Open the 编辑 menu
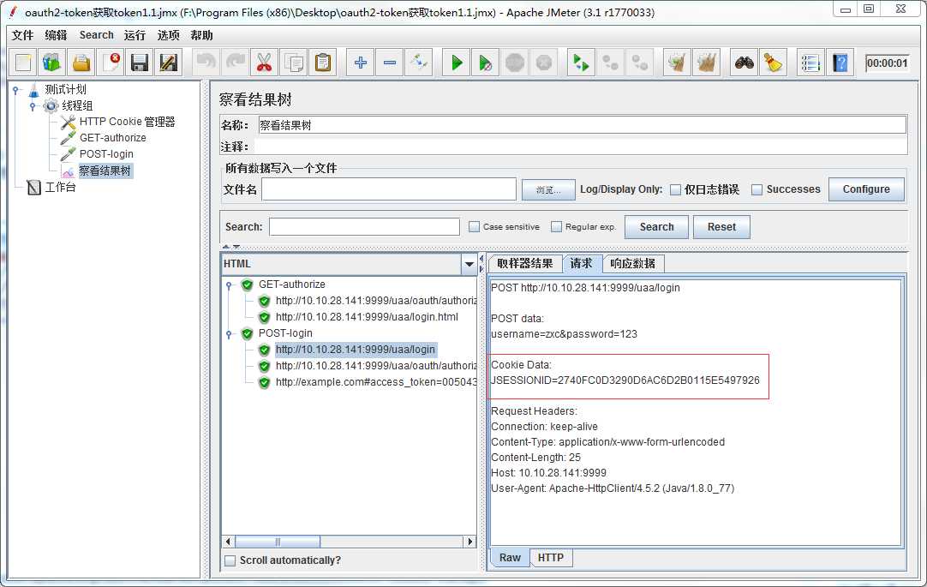This screenshot has height=587, width=927. click(57, 35)
